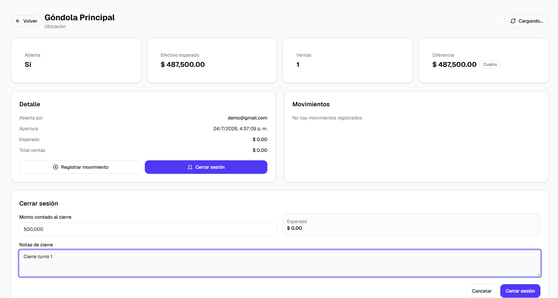Click the Movimientos heading
This screenshot has height=298, width=558.
click(x=311, y=104)
